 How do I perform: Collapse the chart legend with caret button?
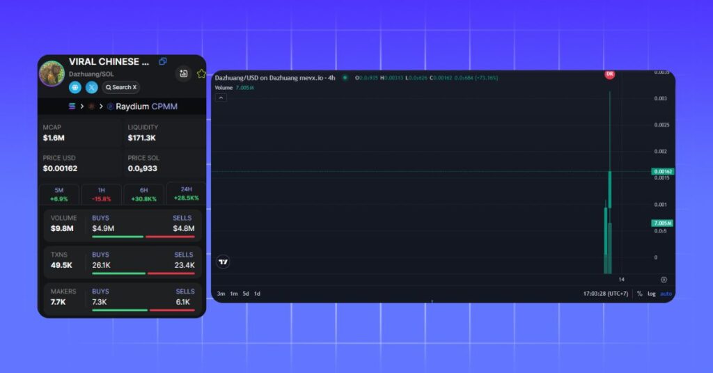pos(221,97)
